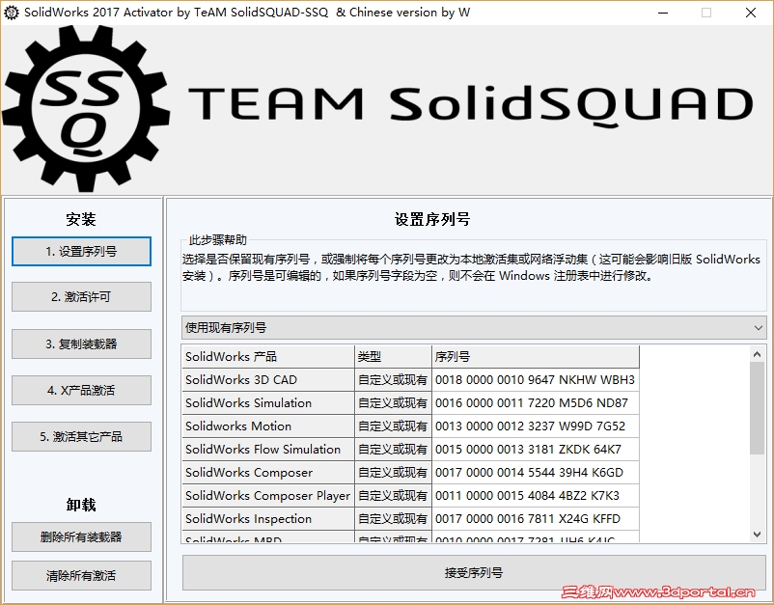This screenshot has height=605, width=774.
Task: Click type cell for SolidWorks 3D CAD
Action: coord(393,380)
